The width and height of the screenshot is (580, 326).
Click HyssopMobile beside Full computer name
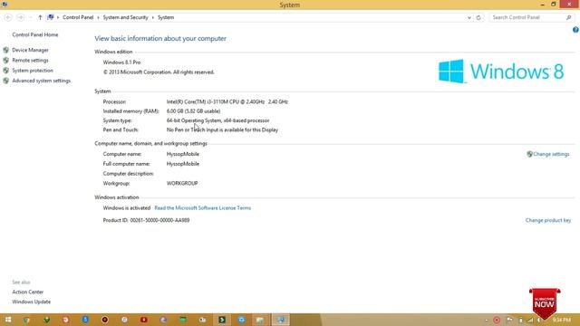point(183,164)
